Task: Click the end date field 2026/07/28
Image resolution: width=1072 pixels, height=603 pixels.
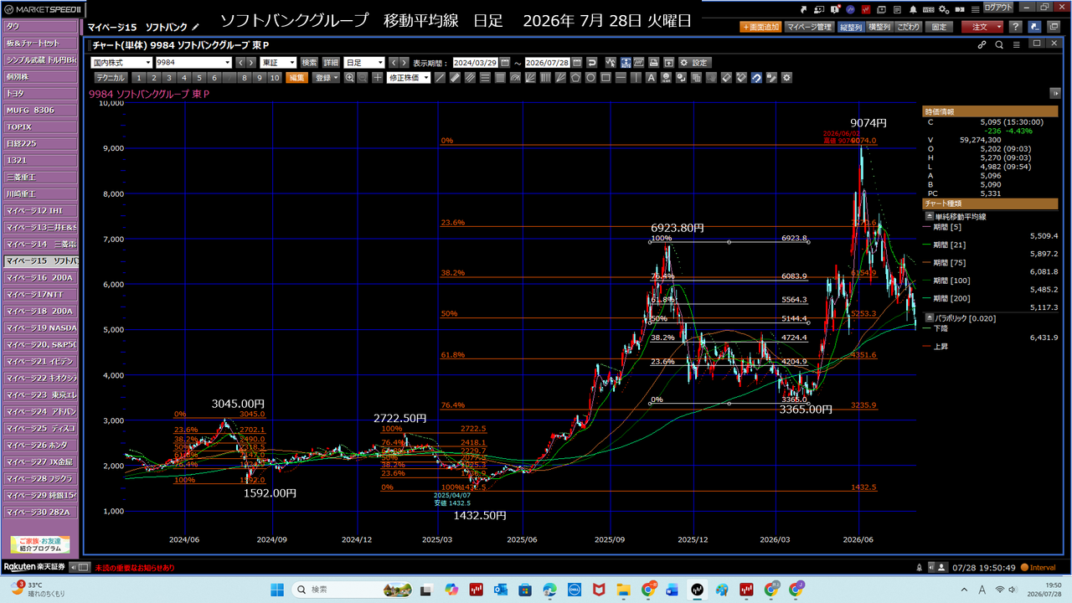Action: tap(548, 63)
